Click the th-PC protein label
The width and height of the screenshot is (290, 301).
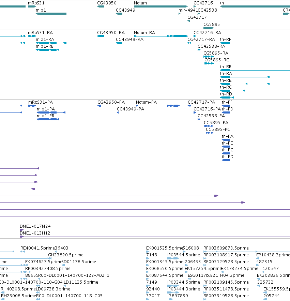(x=227, y=150)
